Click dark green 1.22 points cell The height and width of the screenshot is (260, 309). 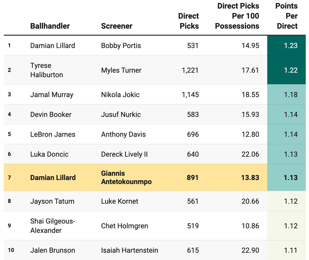[x=291, y=70]
